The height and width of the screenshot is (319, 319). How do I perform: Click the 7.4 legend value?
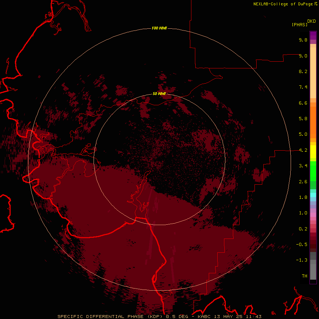point(303,87)
